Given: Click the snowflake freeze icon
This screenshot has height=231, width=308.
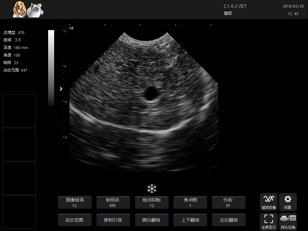Looking at the screenshot, I should coord(152,189).
